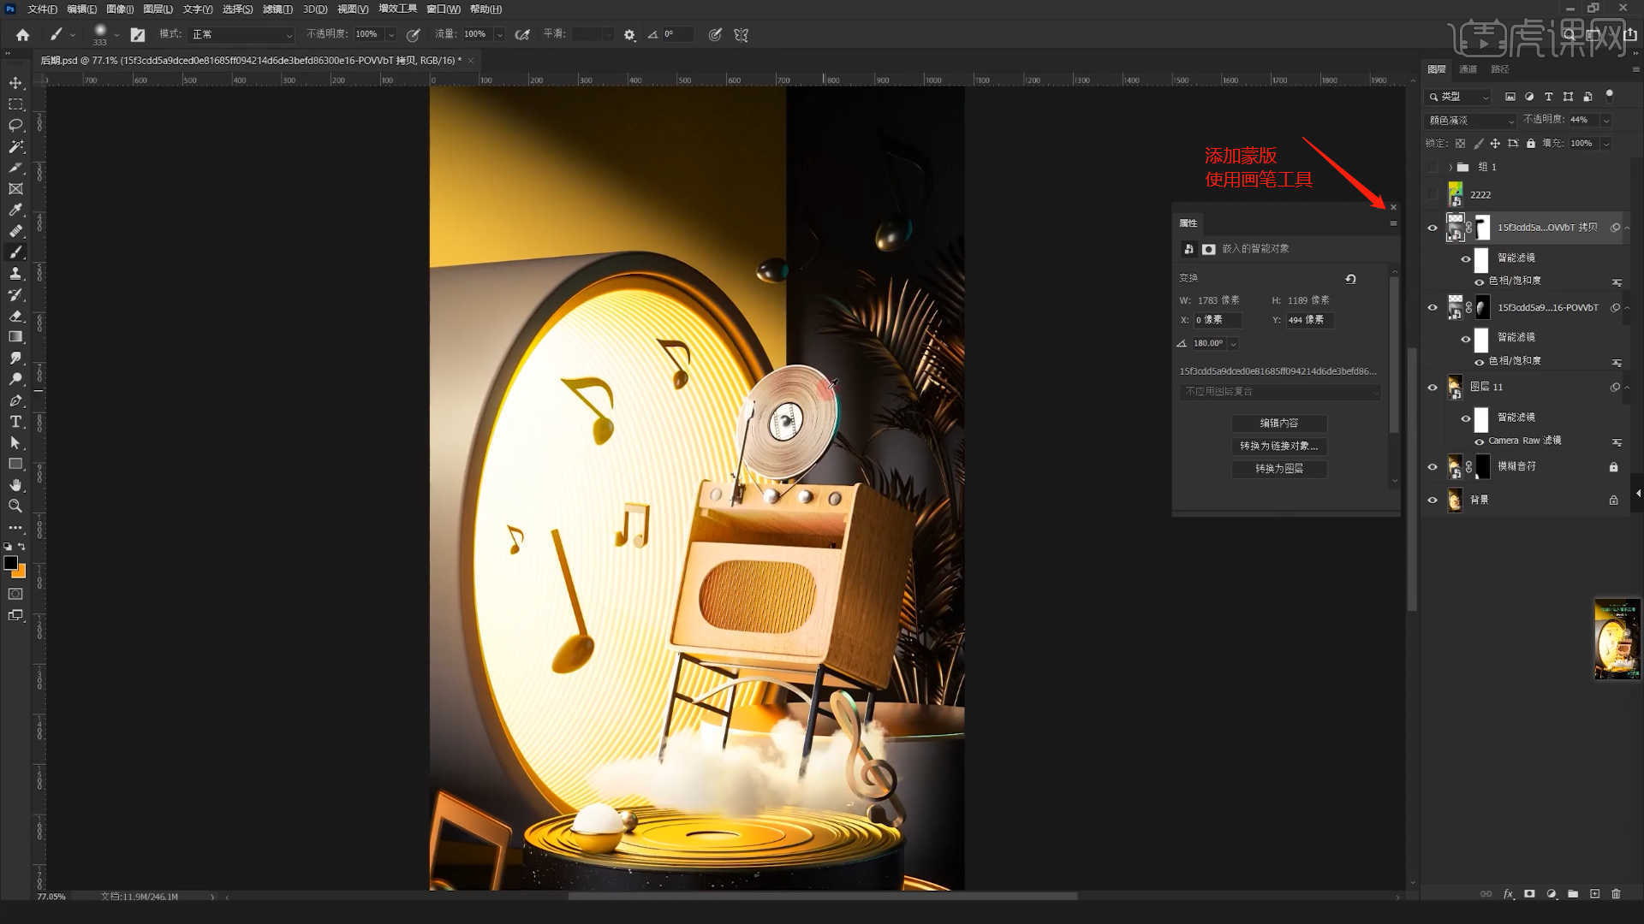
Task: Show the 2222 layer
Action: click(x=1433, y=195)
